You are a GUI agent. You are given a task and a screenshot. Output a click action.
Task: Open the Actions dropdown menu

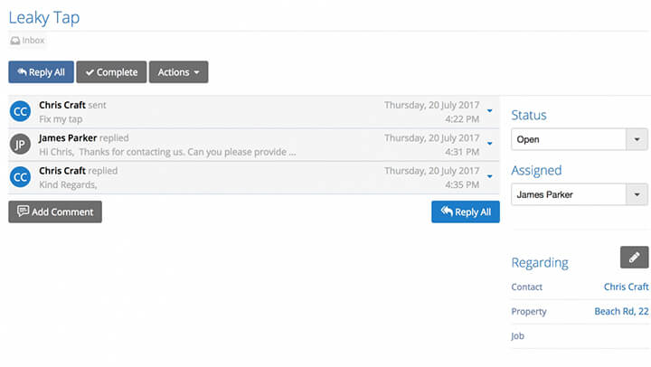(178, 72)
